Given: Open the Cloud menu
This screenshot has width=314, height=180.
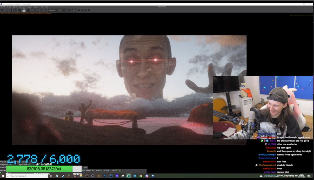Looking at the screenshot, I should coord(9,7).
